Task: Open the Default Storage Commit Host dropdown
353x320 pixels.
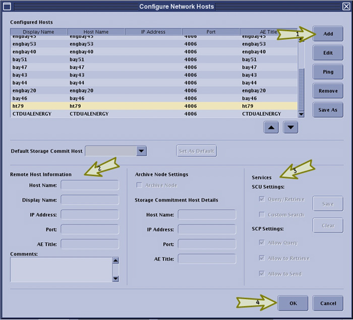Action: coord(141,151)
